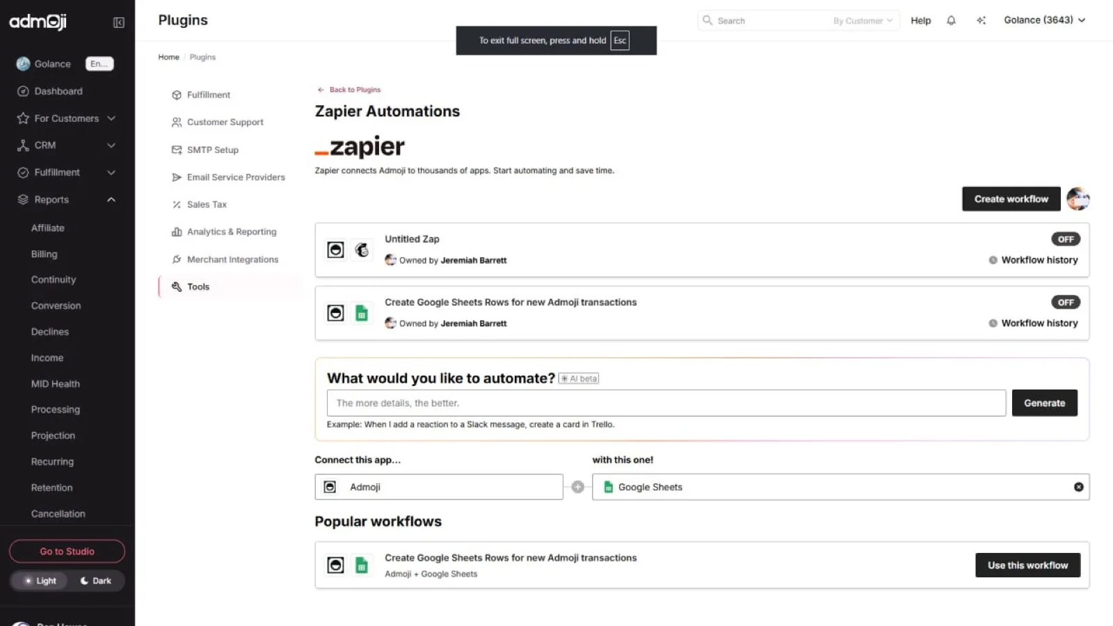Screen dimensions: 1113x626
Task: Go back via Back to Plugins link
Action: tap(349, 90)
